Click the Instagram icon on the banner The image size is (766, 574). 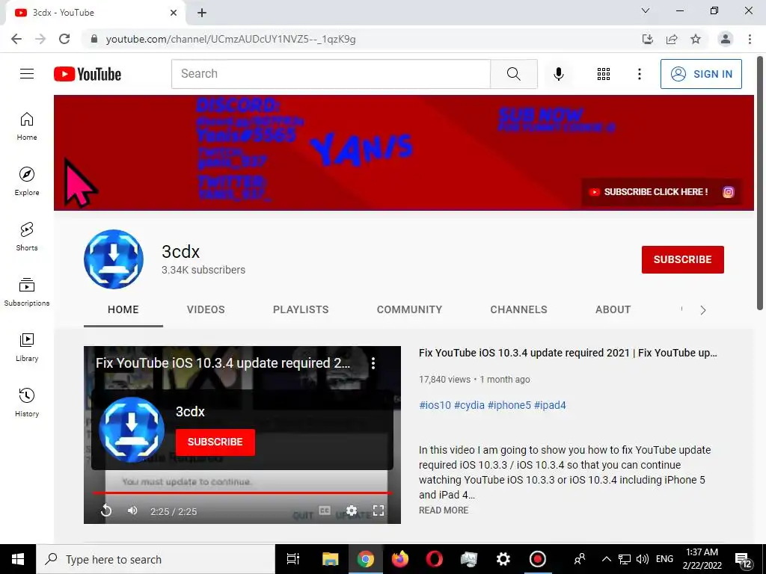pos(728,192)
